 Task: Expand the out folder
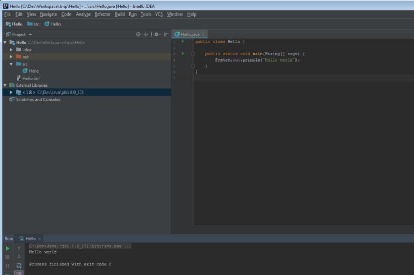[x=11, y=57]
